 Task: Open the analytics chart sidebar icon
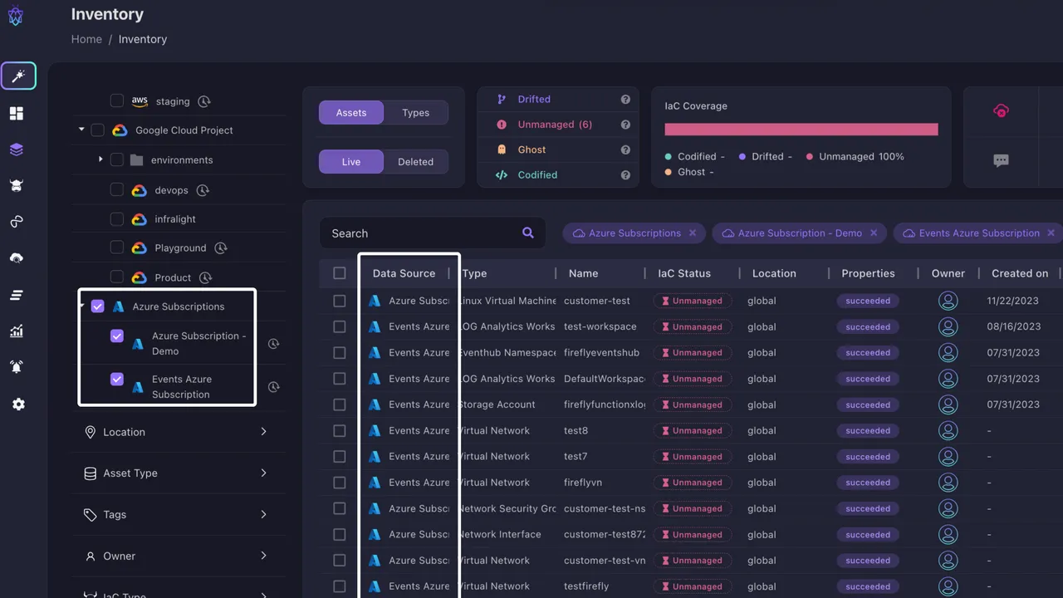pyautogui.click(x=17, y=331)
